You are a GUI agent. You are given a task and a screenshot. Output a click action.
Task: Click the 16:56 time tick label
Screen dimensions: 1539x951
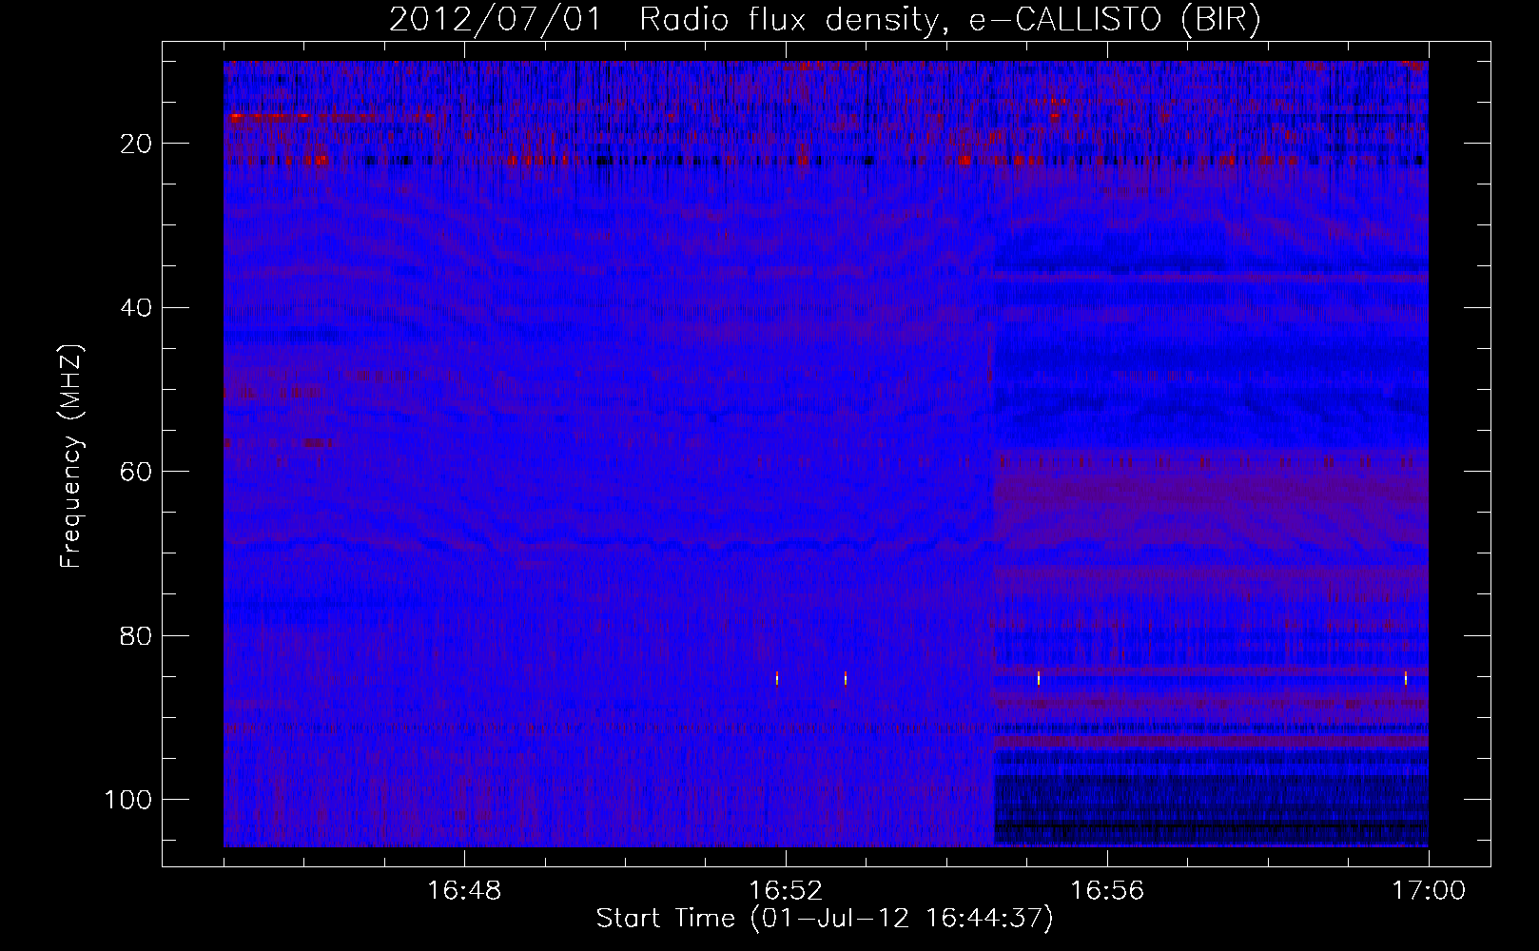pos(1107,891)
